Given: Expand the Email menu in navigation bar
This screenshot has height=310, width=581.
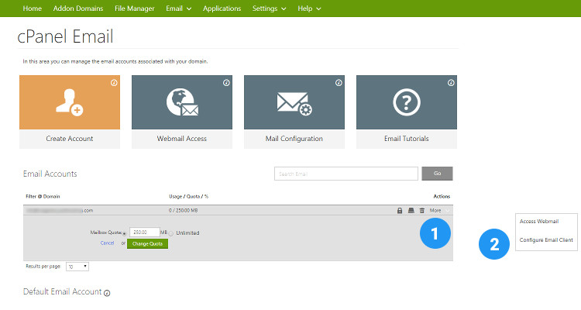Looking at the screenshot, I should click(x=179, y=9).
